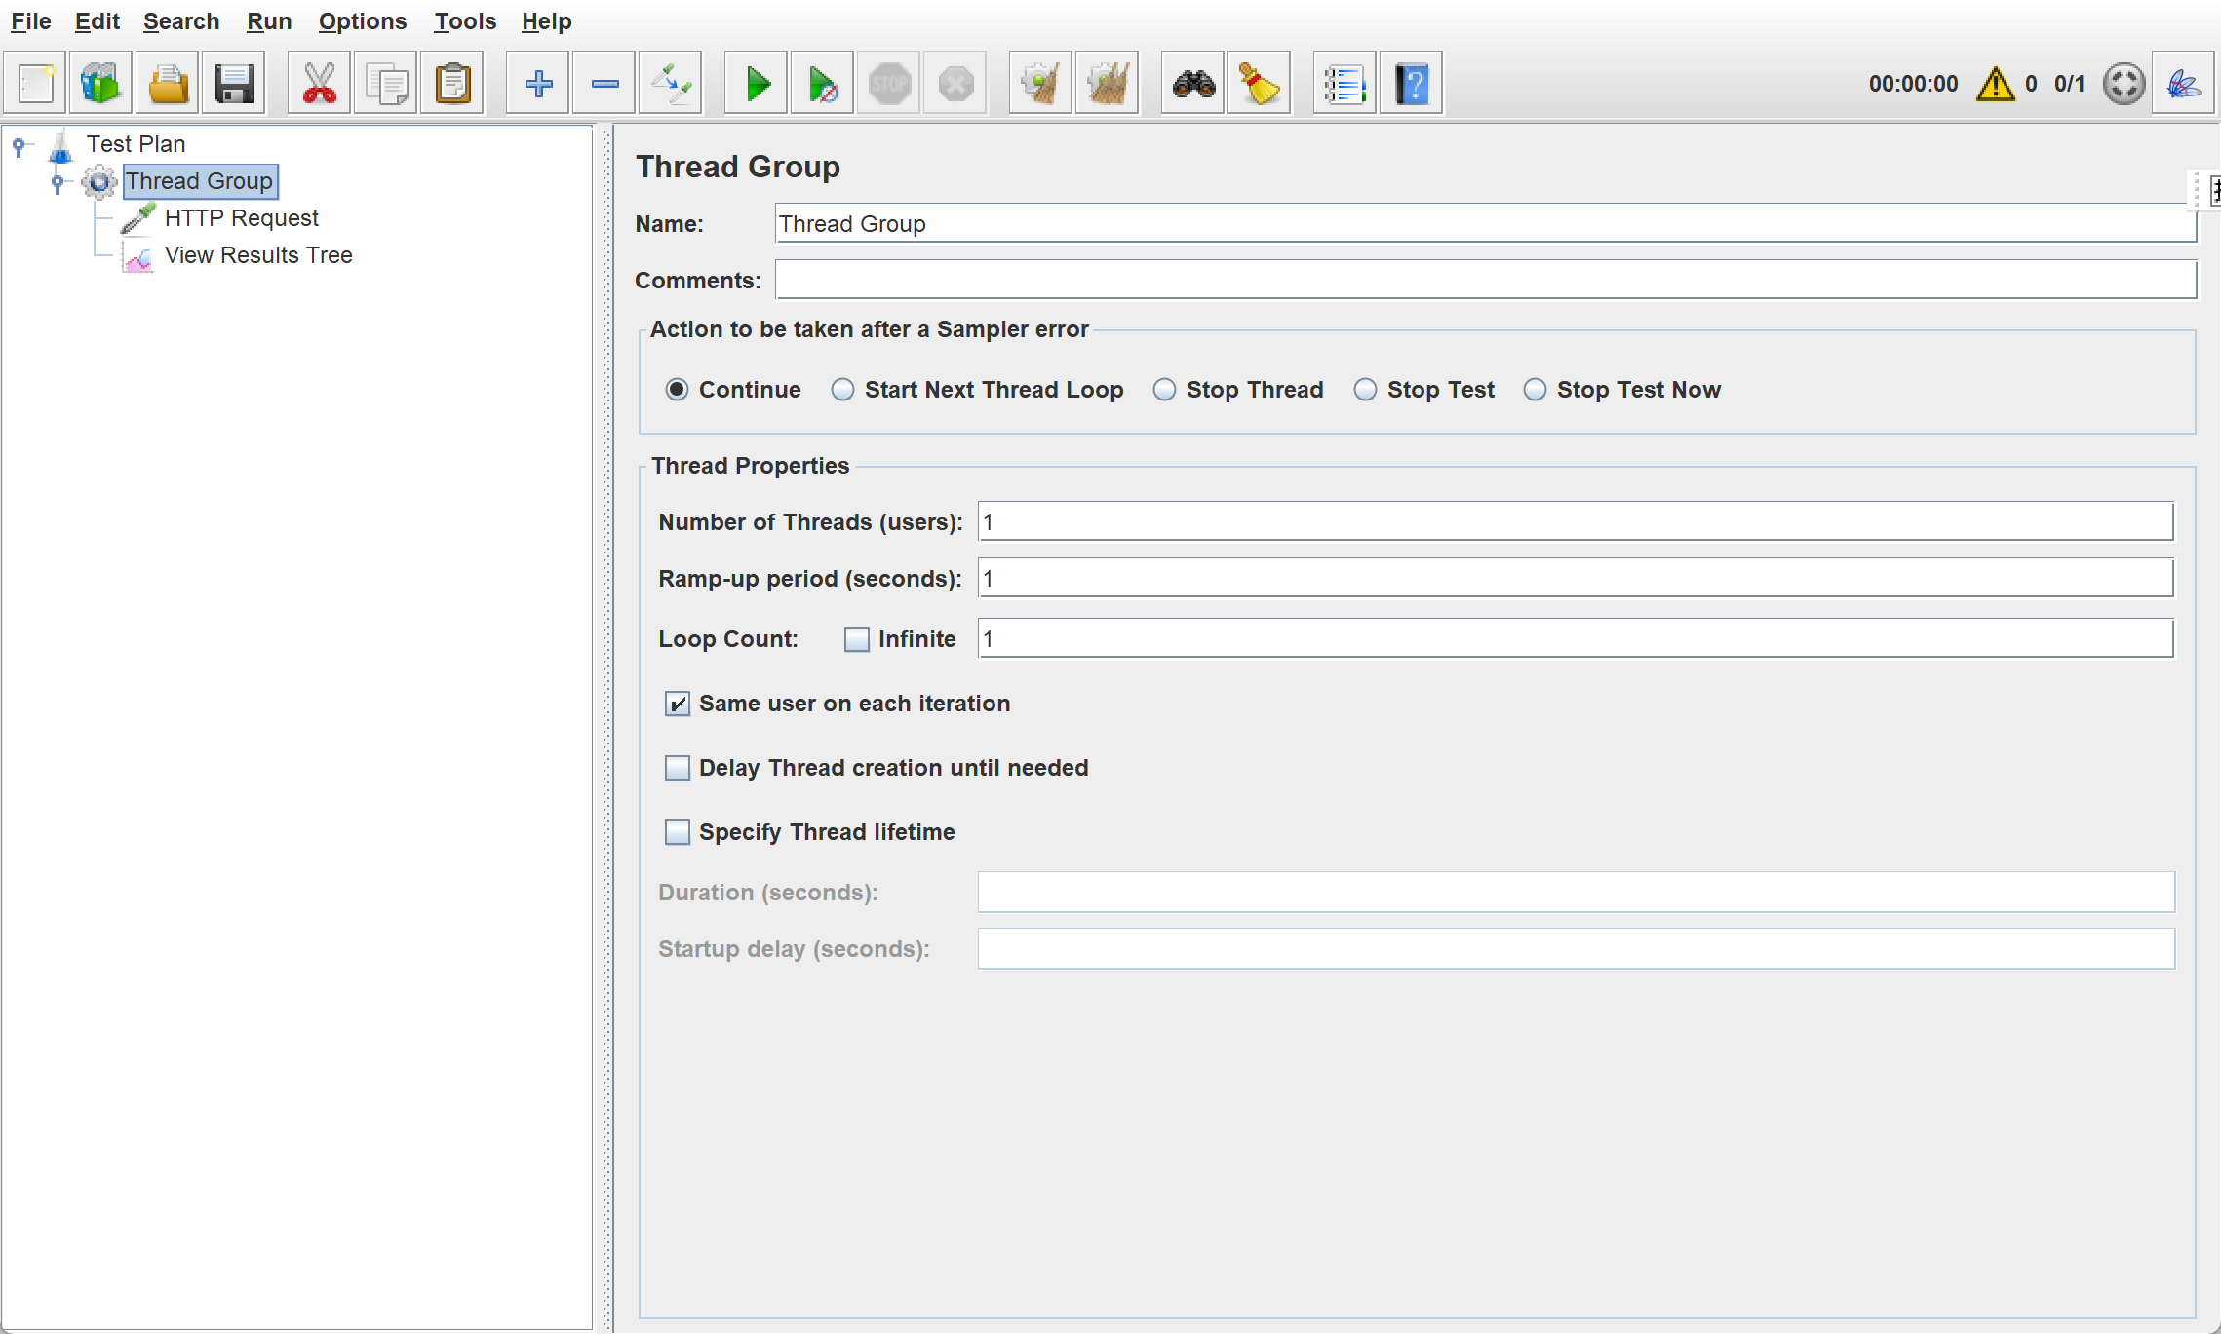Collapse the Thread Group tree handle
The height and width of the screenshot is (1334, 2221).
click(x=58, y=182)
